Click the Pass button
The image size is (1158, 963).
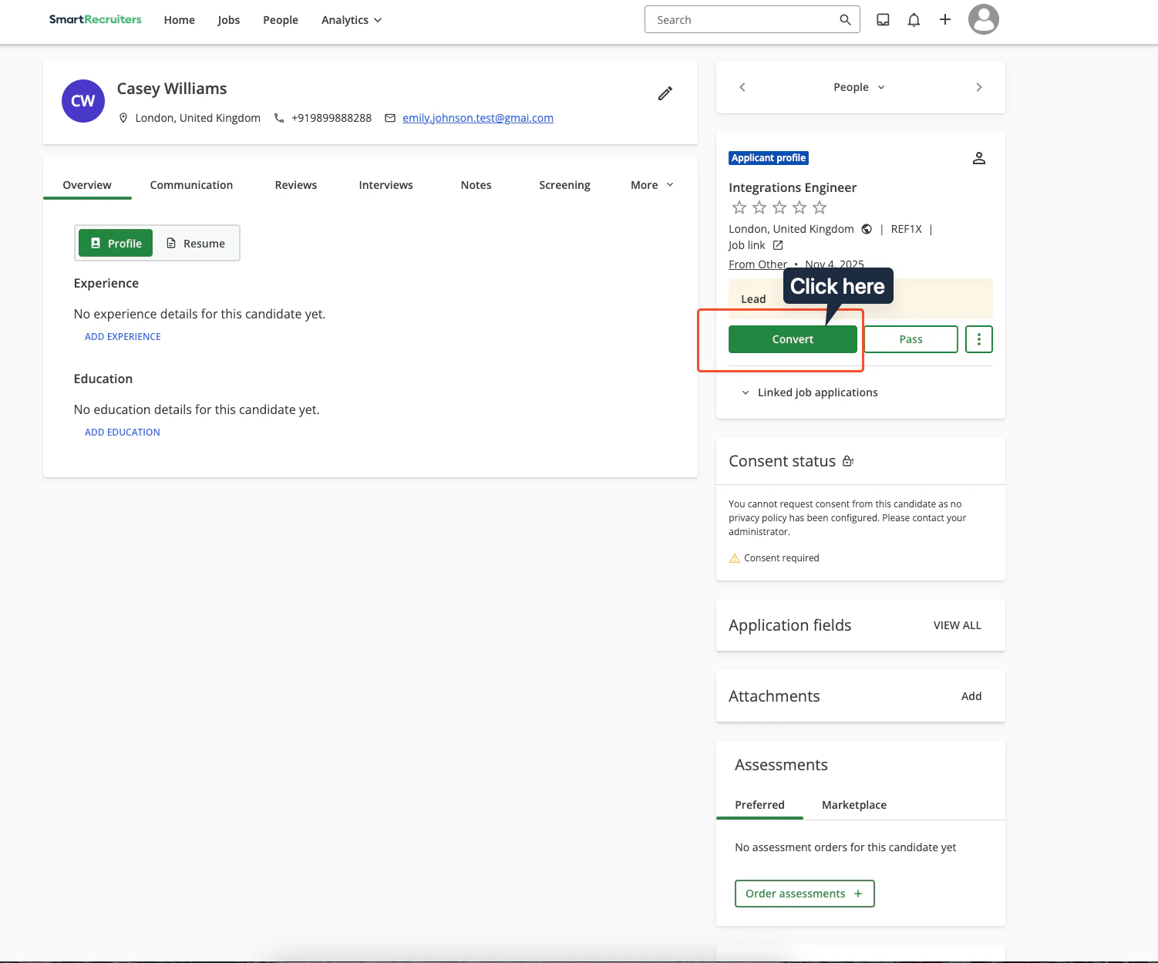tap(911, 339)
